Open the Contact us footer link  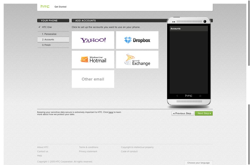[42, 151]
